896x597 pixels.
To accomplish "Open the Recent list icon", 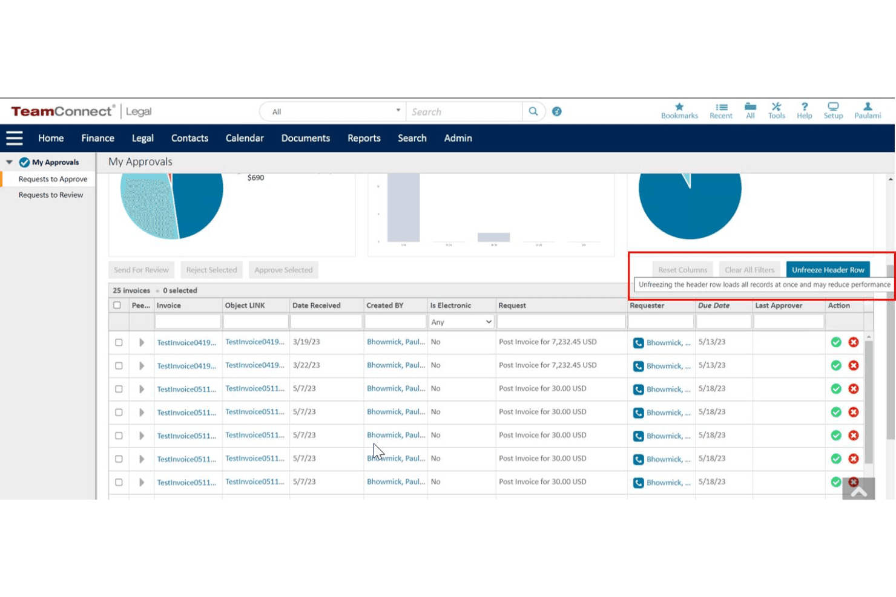I will click(721, 107).
